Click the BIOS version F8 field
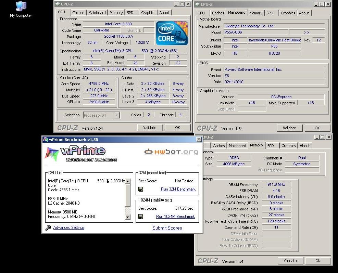 tap(274, 76)
